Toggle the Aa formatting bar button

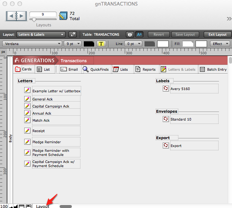[139, 35]
